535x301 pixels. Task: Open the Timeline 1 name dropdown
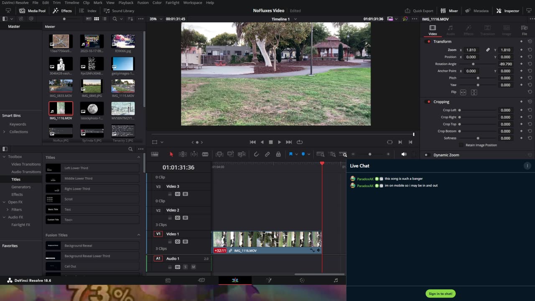[x=296, y=19]
